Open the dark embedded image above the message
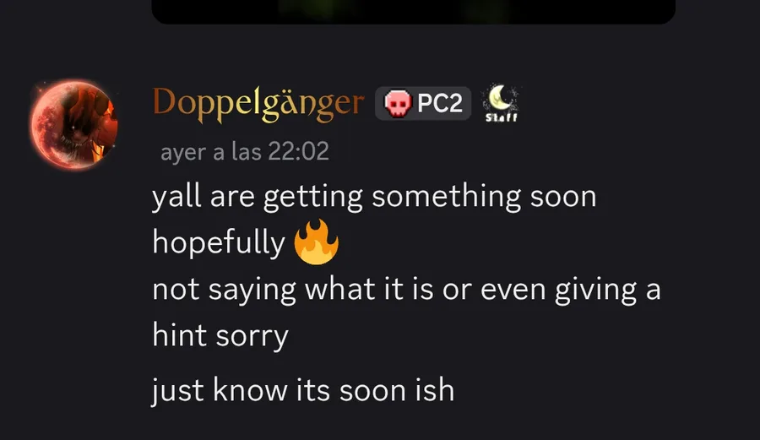Viewport: 760px width, 440px height. (x=414, y=12)
